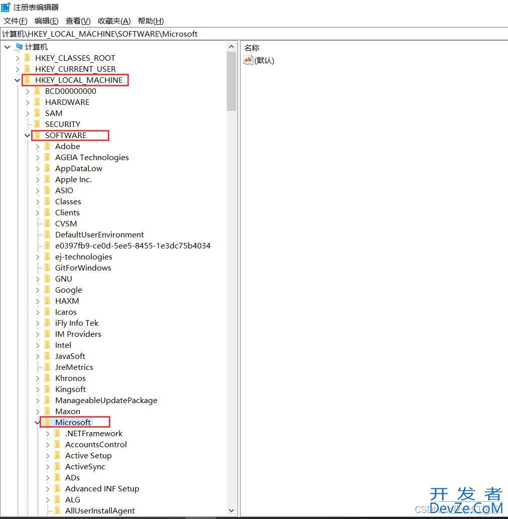Click the JavaSoft folder icon
This screenshot has width=508, height=519.
pos(47,356)
